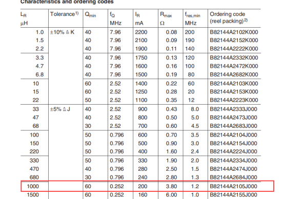
Task: Select the Rmax column header
Action: click(x=166, y=18)
